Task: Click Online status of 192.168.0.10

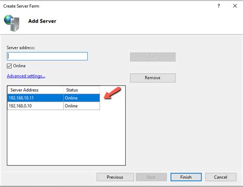Action: click(x=71, y=106)
